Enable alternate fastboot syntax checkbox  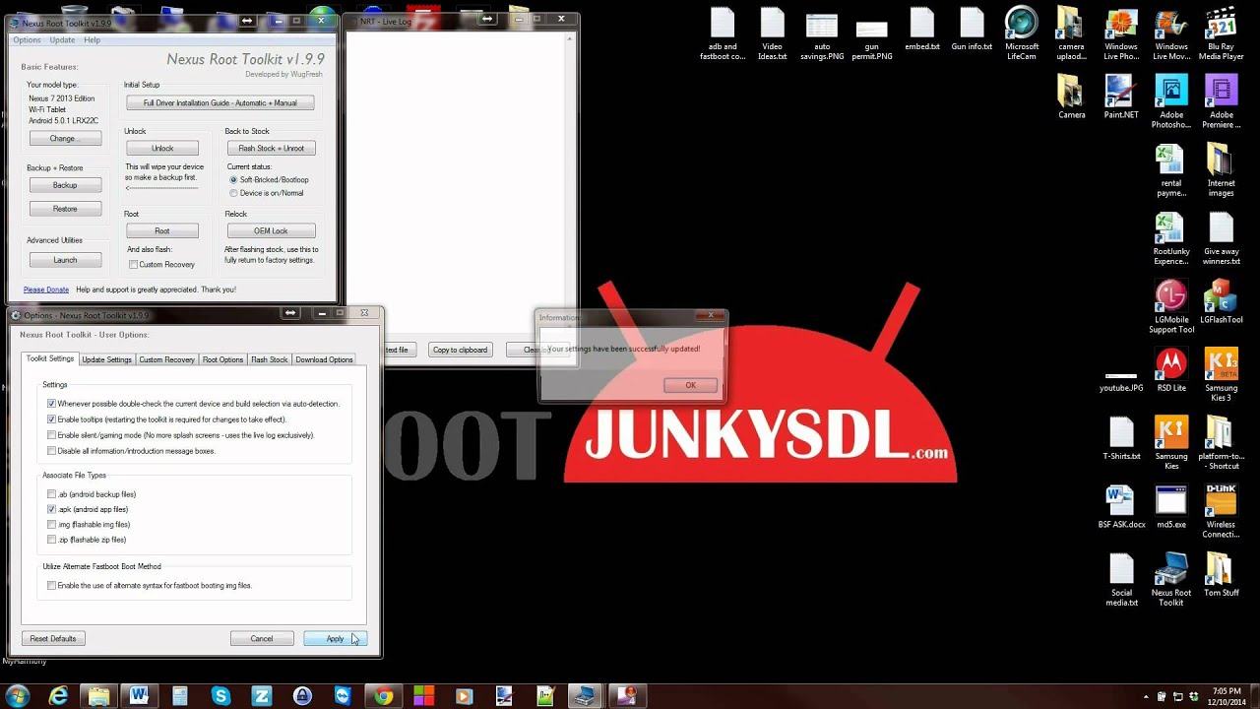tap(51, 585)
